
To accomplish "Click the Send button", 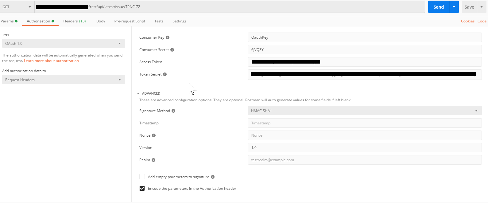I will (x=439, y=7).
